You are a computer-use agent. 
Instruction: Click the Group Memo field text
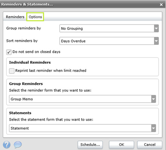(22, 99)
